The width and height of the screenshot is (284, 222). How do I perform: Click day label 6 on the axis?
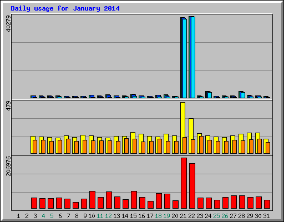coord(60,216)
